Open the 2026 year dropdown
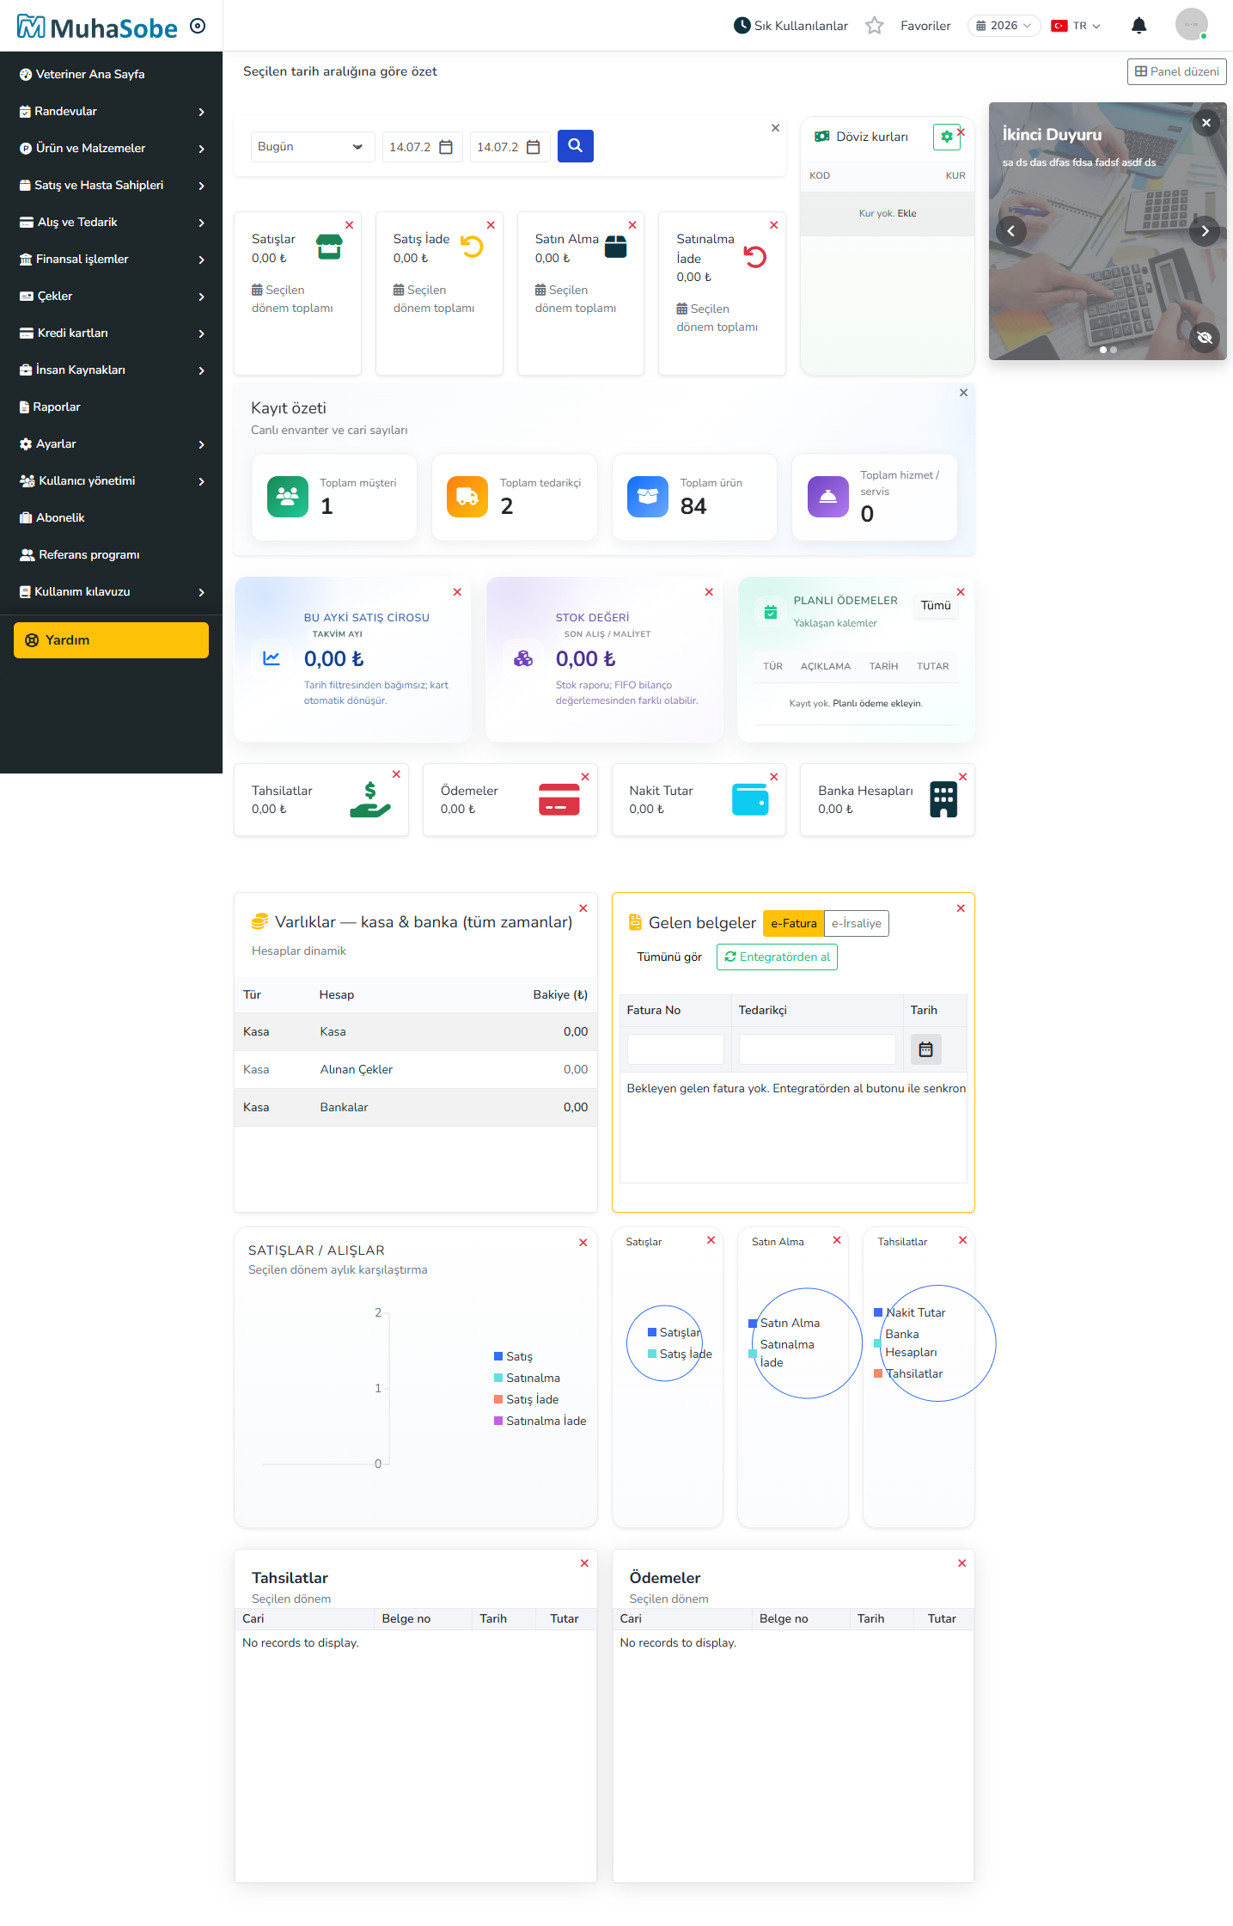 click(1004, 26)
